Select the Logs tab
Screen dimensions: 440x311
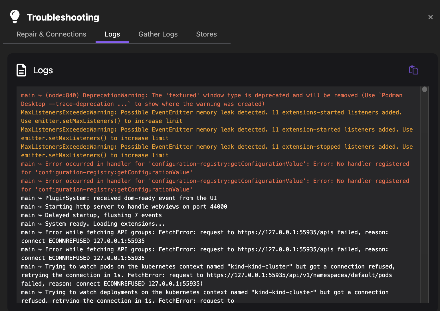pyautogui.click(x=112, y=34)
